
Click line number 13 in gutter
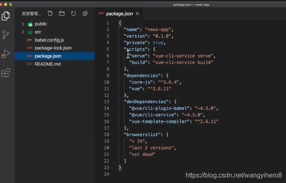[x=107, y=101]
